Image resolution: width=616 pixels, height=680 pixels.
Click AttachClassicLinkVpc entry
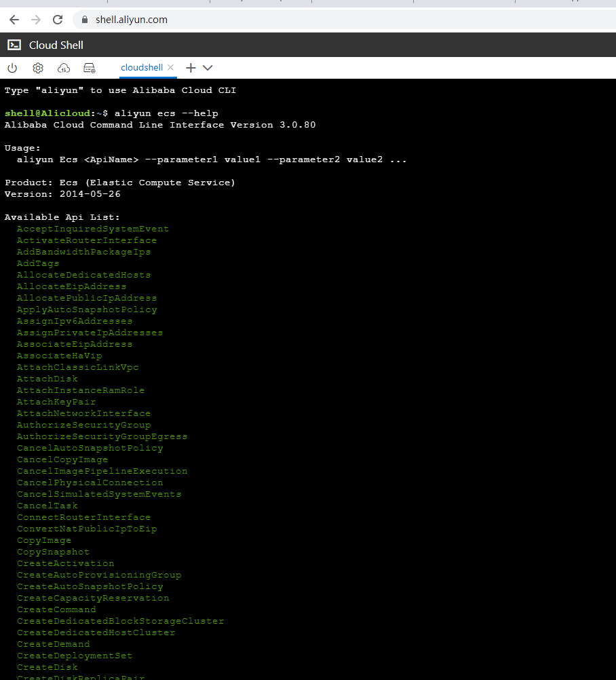(77, 367)
